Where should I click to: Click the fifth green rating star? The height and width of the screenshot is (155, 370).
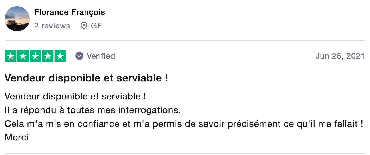60,56
